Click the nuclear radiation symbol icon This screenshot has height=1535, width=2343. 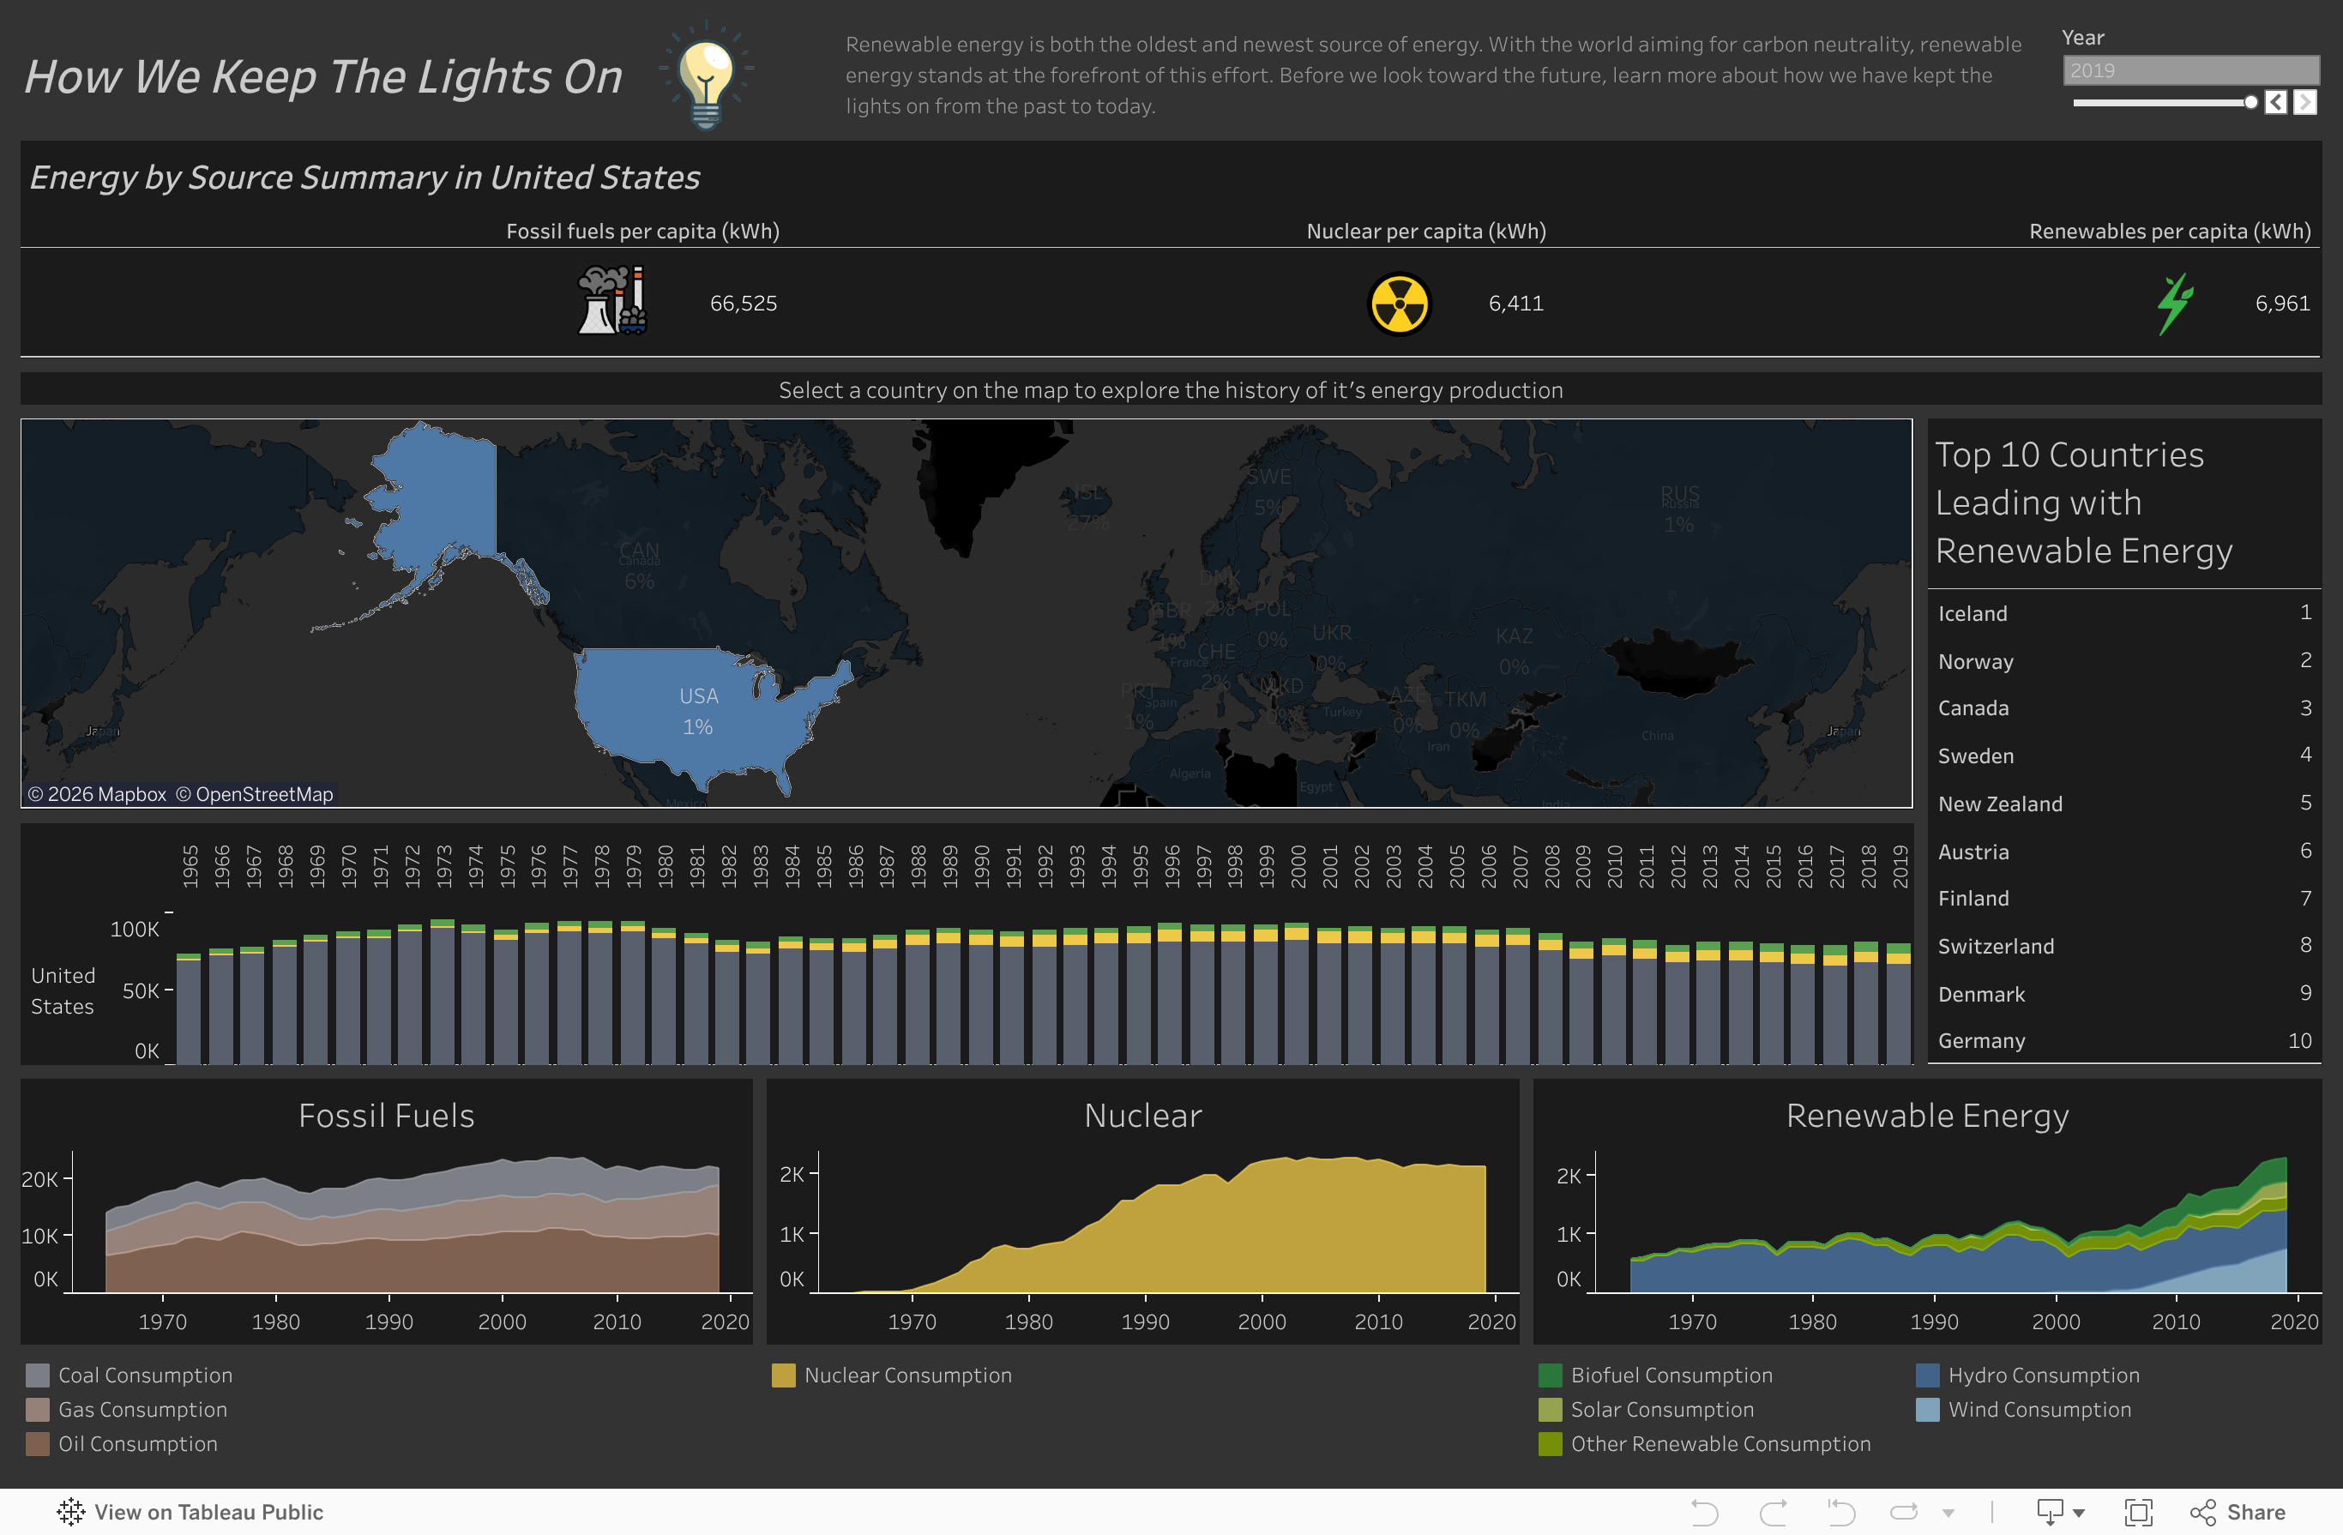point(1399,304)
